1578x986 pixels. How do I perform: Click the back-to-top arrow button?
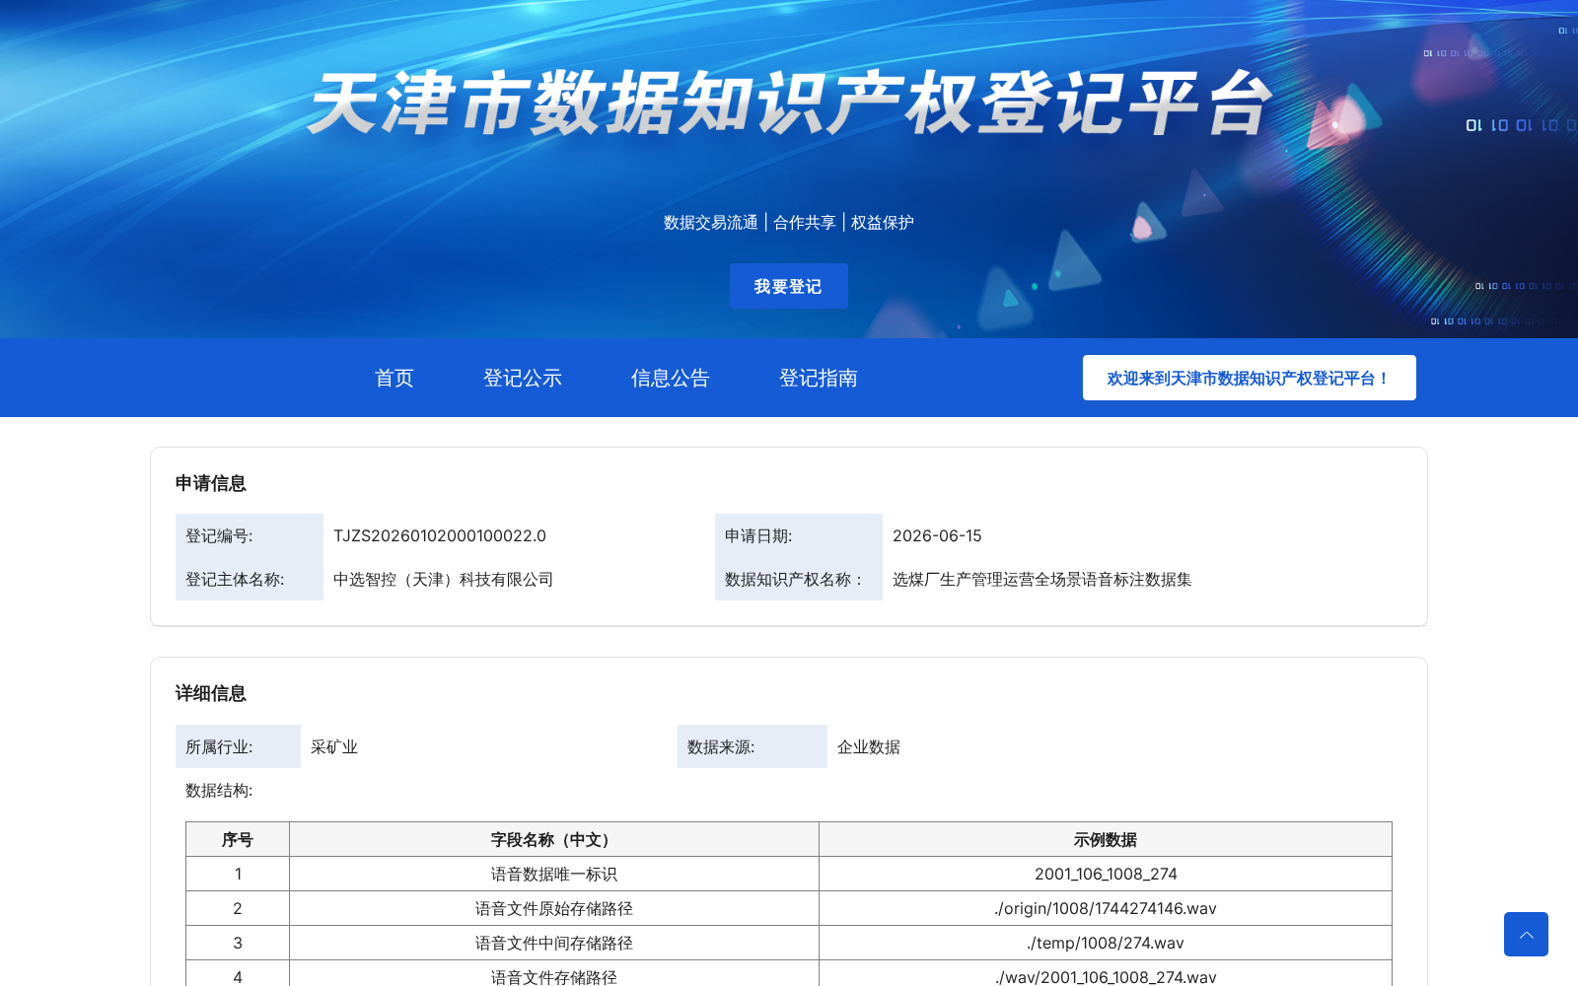click(x=1526, y=934)
